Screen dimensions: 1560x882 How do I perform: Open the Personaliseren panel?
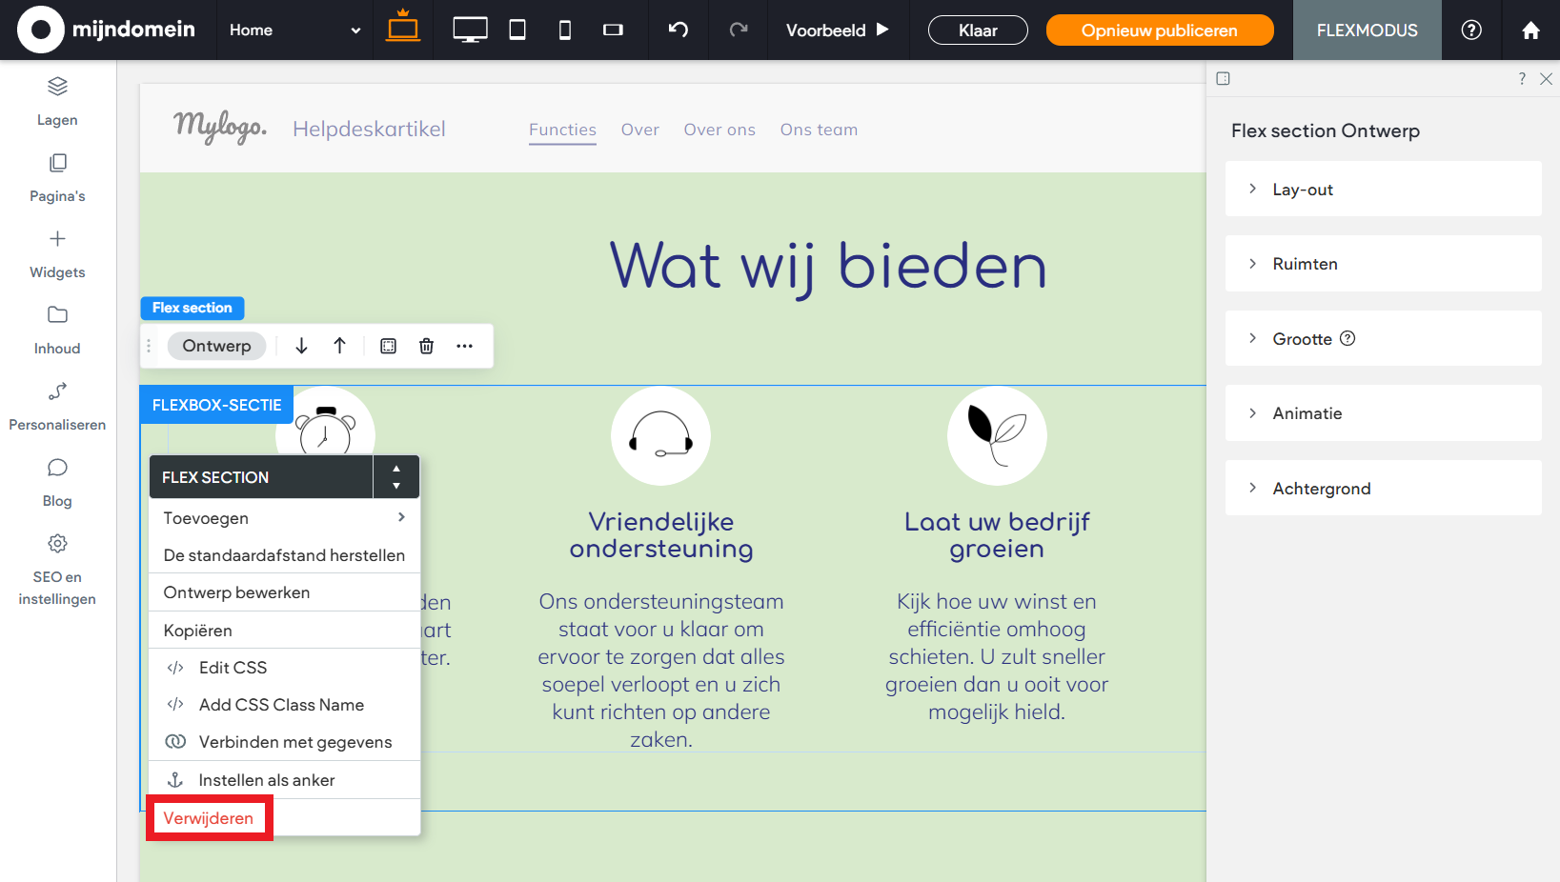coord(57,407)
